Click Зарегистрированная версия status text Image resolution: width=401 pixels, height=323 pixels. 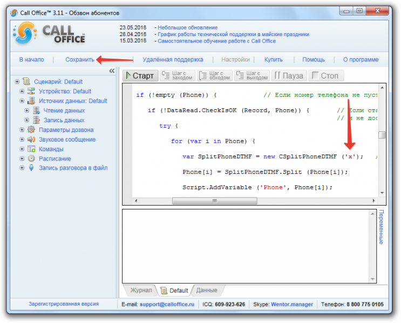[x=64, y=304]
